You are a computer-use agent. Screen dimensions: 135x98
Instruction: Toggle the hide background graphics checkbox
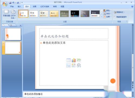click(x=115, y=17)
